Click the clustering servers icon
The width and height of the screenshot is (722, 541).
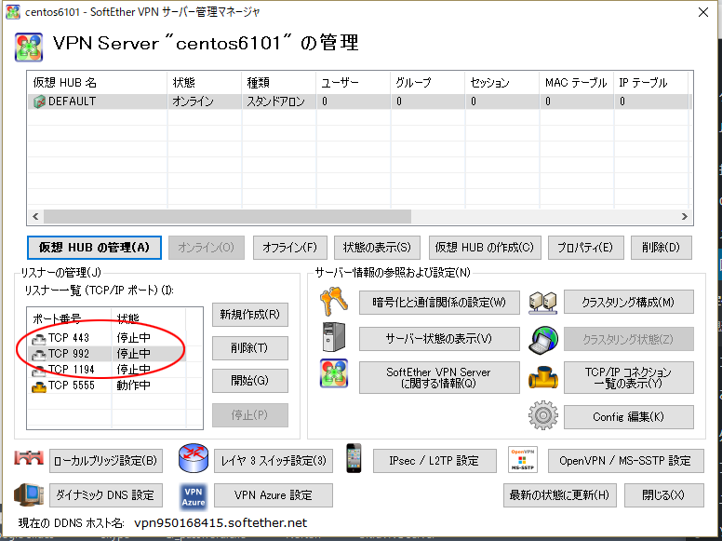click(x=541, y=302)
